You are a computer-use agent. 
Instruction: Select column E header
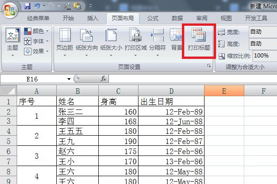pyautogui.click(x=224, y=91)
